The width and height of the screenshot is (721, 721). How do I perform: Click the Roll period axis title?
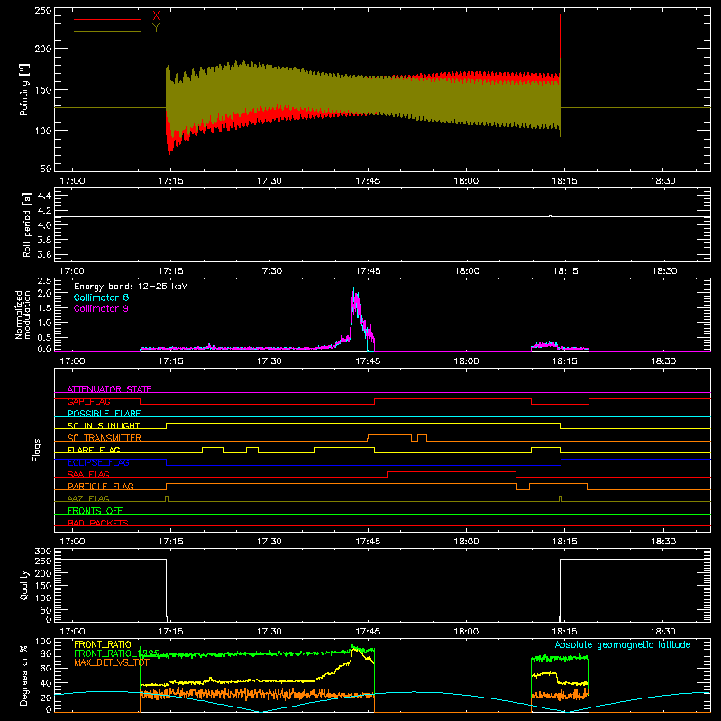click(x=27, y=224)
